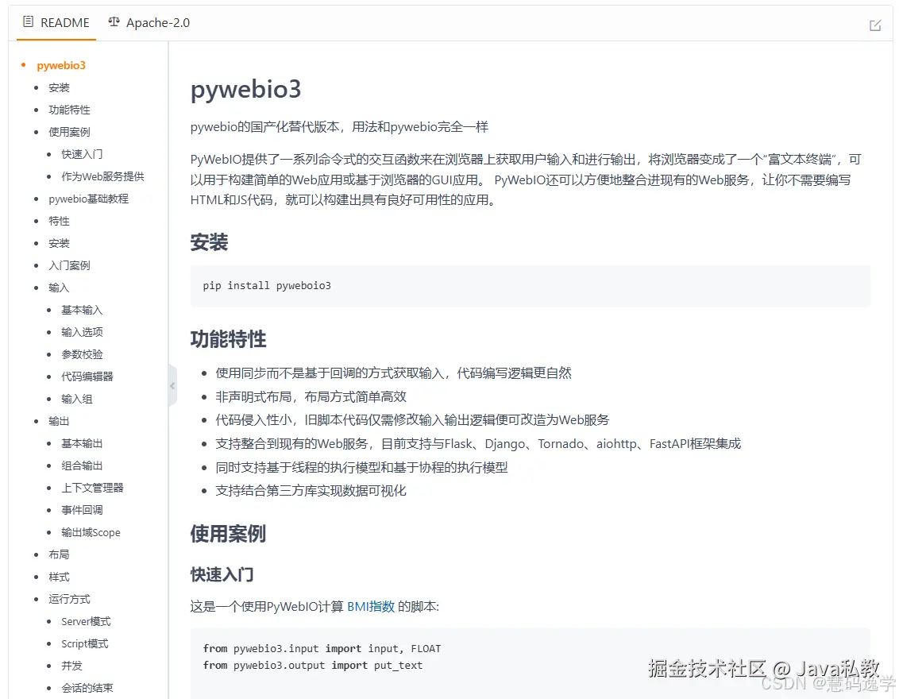The height and width of the screenshot is (699, 899).
Task: Click the README book icon
Action: click(x=28, y=21)
